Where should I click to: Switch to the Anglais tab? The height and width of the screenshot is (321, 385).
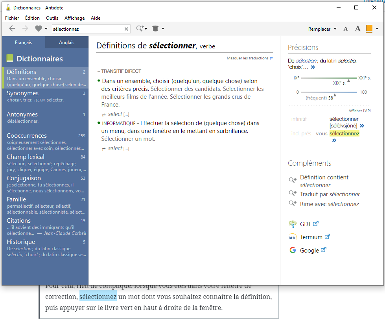pos(66,42)
